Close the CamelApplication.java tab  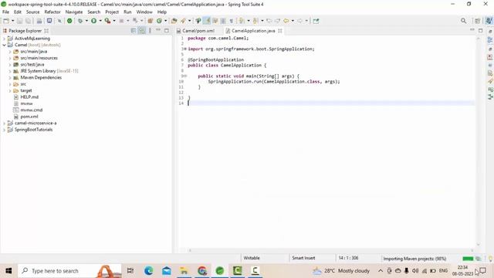coord(279,31)
